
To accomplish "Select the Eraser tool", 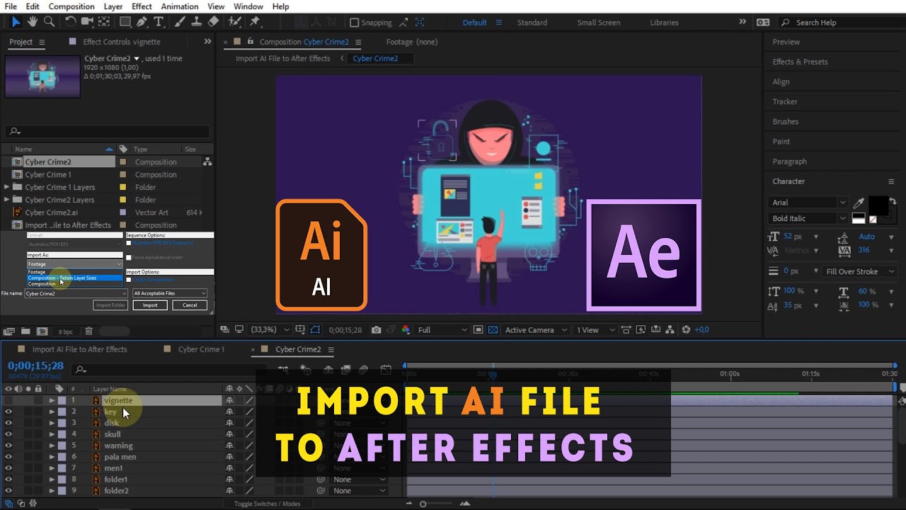I will [214, 22].
